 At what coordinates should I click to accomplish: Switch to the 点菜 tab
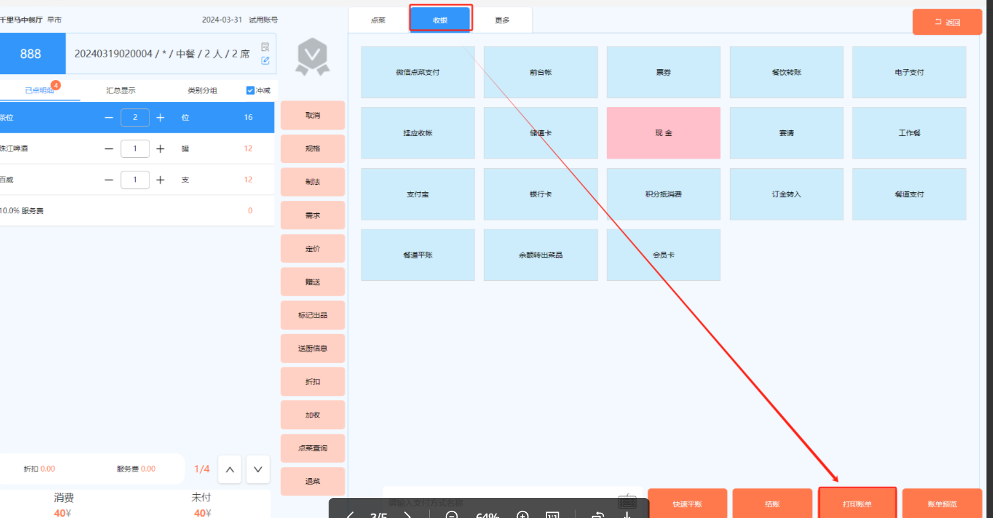point(378,21)
